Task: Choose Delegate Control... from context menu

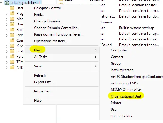Action: pyautogui.click(x=49, y=8)
